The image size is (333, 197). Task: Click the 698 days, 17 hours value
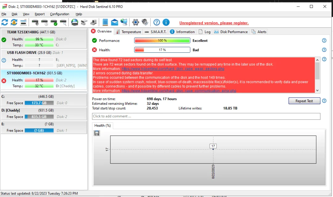coord(162,99)
